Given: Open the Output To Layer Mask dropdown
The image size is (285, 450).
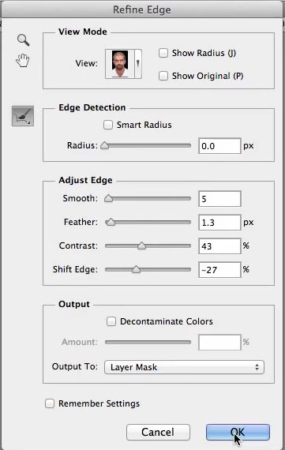Looking at the screenshot, I should [184, 367].
